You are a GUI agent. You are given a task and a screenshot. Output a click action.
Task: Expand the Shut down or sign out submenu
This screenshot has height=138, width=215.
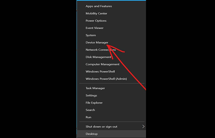[x=111, y=127]
